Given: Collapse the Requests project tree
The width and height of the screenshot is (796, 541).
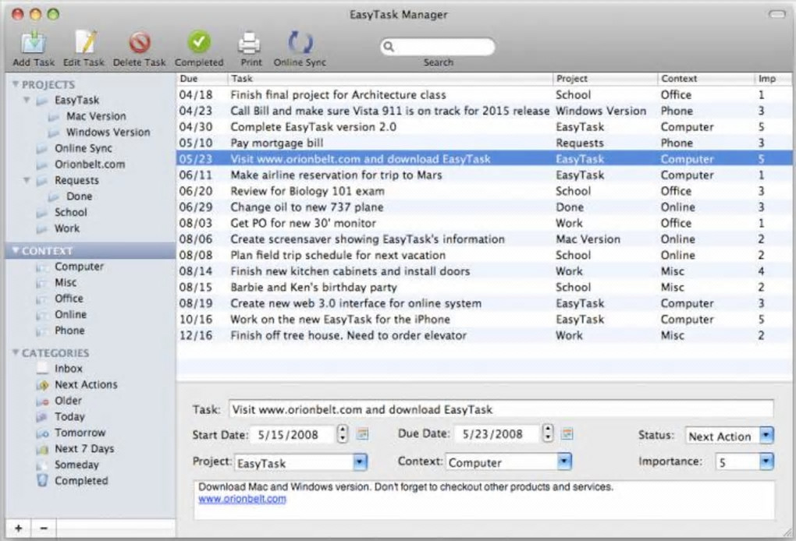Looking at the screenshot, I should pyautogui.click(x=27, y=180).
